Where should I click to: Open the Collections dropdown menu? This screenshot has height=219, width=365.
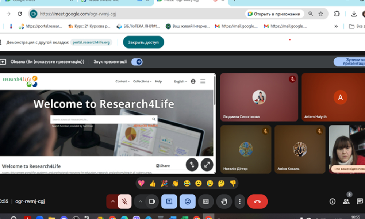(x=142, y=81)
